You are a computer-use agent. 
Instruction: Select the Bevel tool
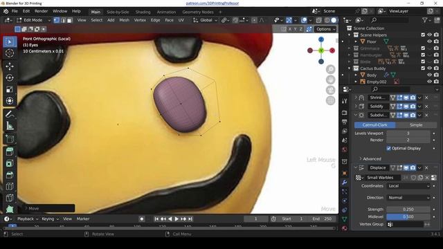(x=10, y=175)
